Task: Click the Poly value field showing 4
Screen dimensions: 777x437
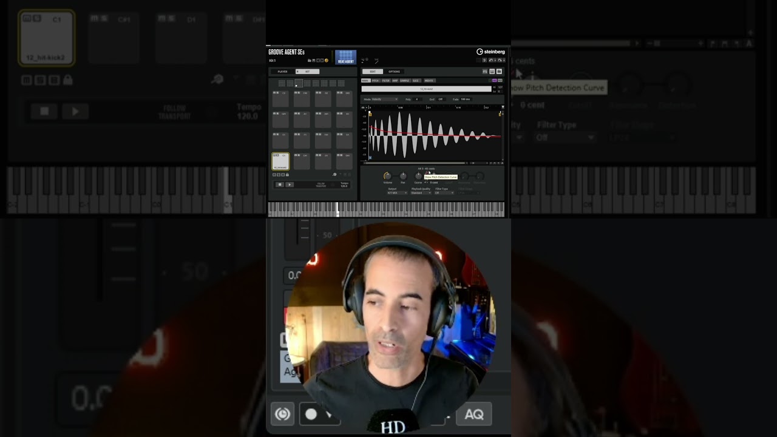Action: point(417,99)
